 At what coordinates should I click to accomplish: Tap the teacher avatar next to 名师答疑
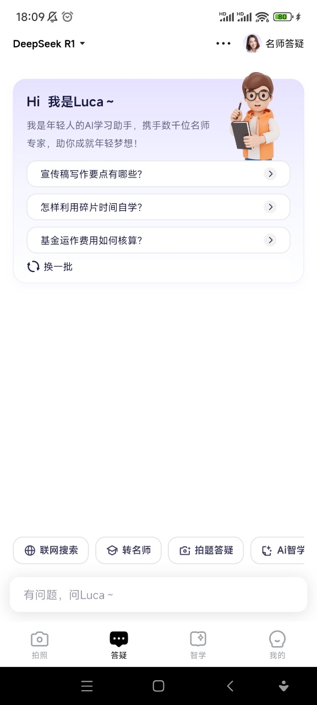point(252,44)
